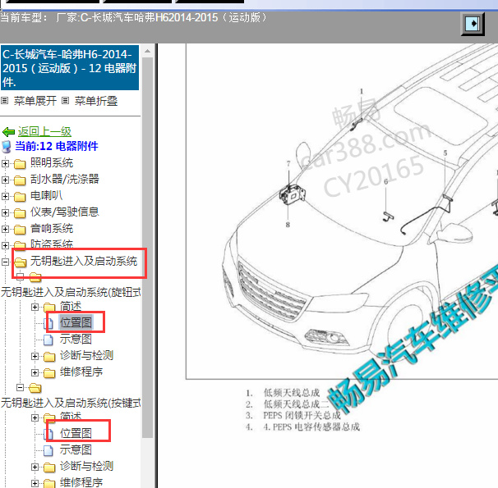Expand the 仪表/驾驶信息 tree node
The width and height of the screenshot is (498, 488).
click(5, 212)
